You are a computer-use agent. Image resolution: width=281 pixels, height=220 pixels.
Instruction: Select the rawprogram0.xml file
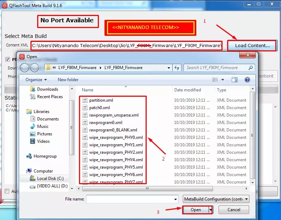point(106,123)
